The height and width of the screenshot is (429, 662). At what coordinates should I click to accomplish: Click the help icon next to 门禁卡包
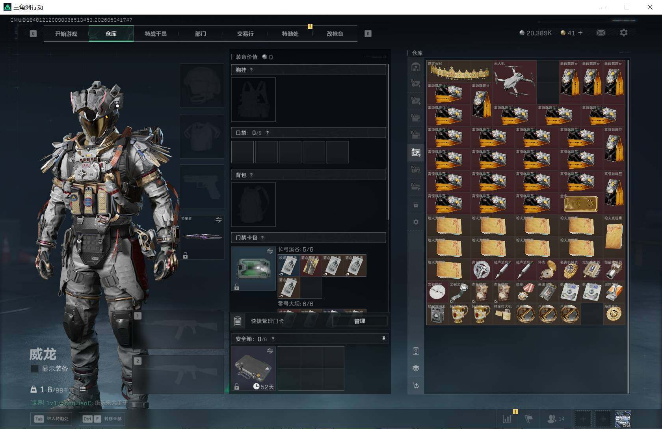point(262,237)
